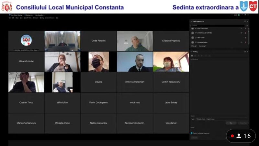Close the Polling panel
This screenshot has width=259, height=146.
(247, 52)
